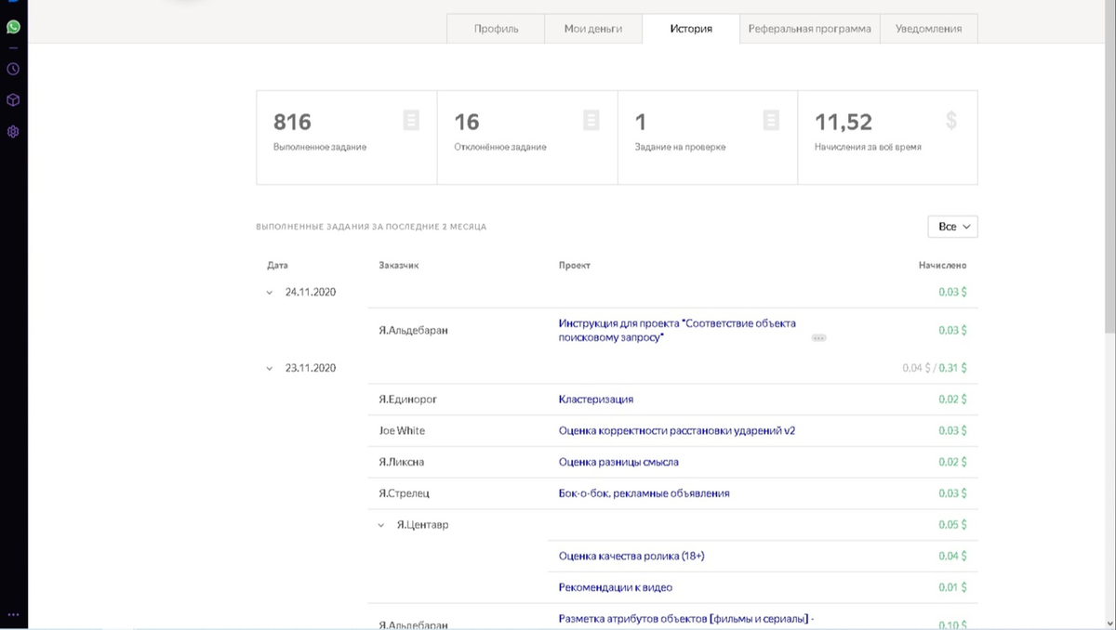
Task: Click the tasks under review icon
Action: pyautogui.click(x=771, y=120)
